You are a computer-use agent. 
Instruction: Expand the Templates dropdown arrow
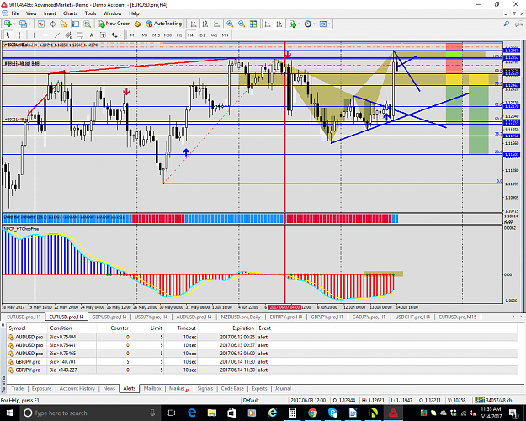pyautogui.click(x=329, y=24)
